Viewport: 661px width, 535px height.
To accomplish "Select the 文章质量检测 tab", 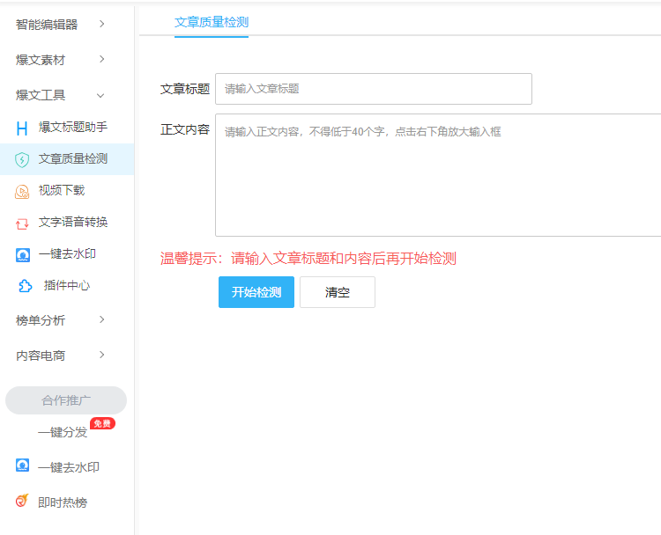I will (x=212, y=23).
